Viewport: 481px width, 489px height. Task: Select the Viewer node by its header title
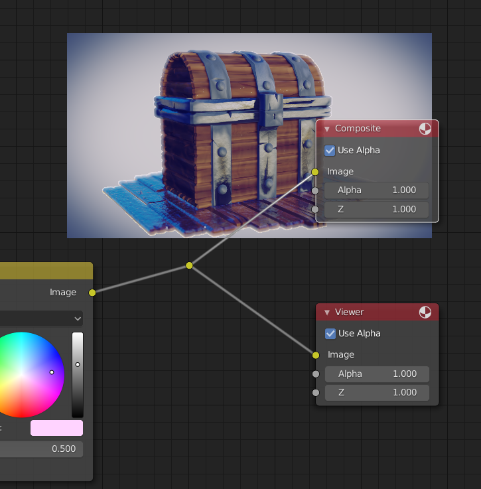(x=350, y=312)
